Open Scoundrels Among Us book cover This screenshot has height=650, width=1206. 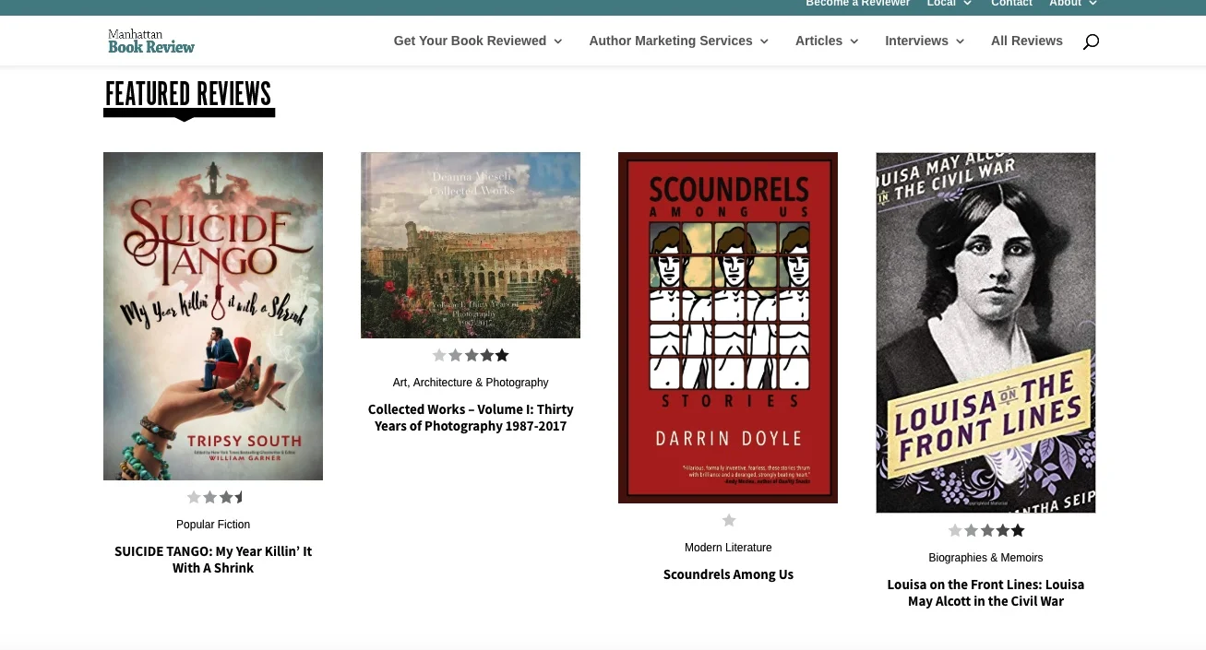tap(728, 327)
